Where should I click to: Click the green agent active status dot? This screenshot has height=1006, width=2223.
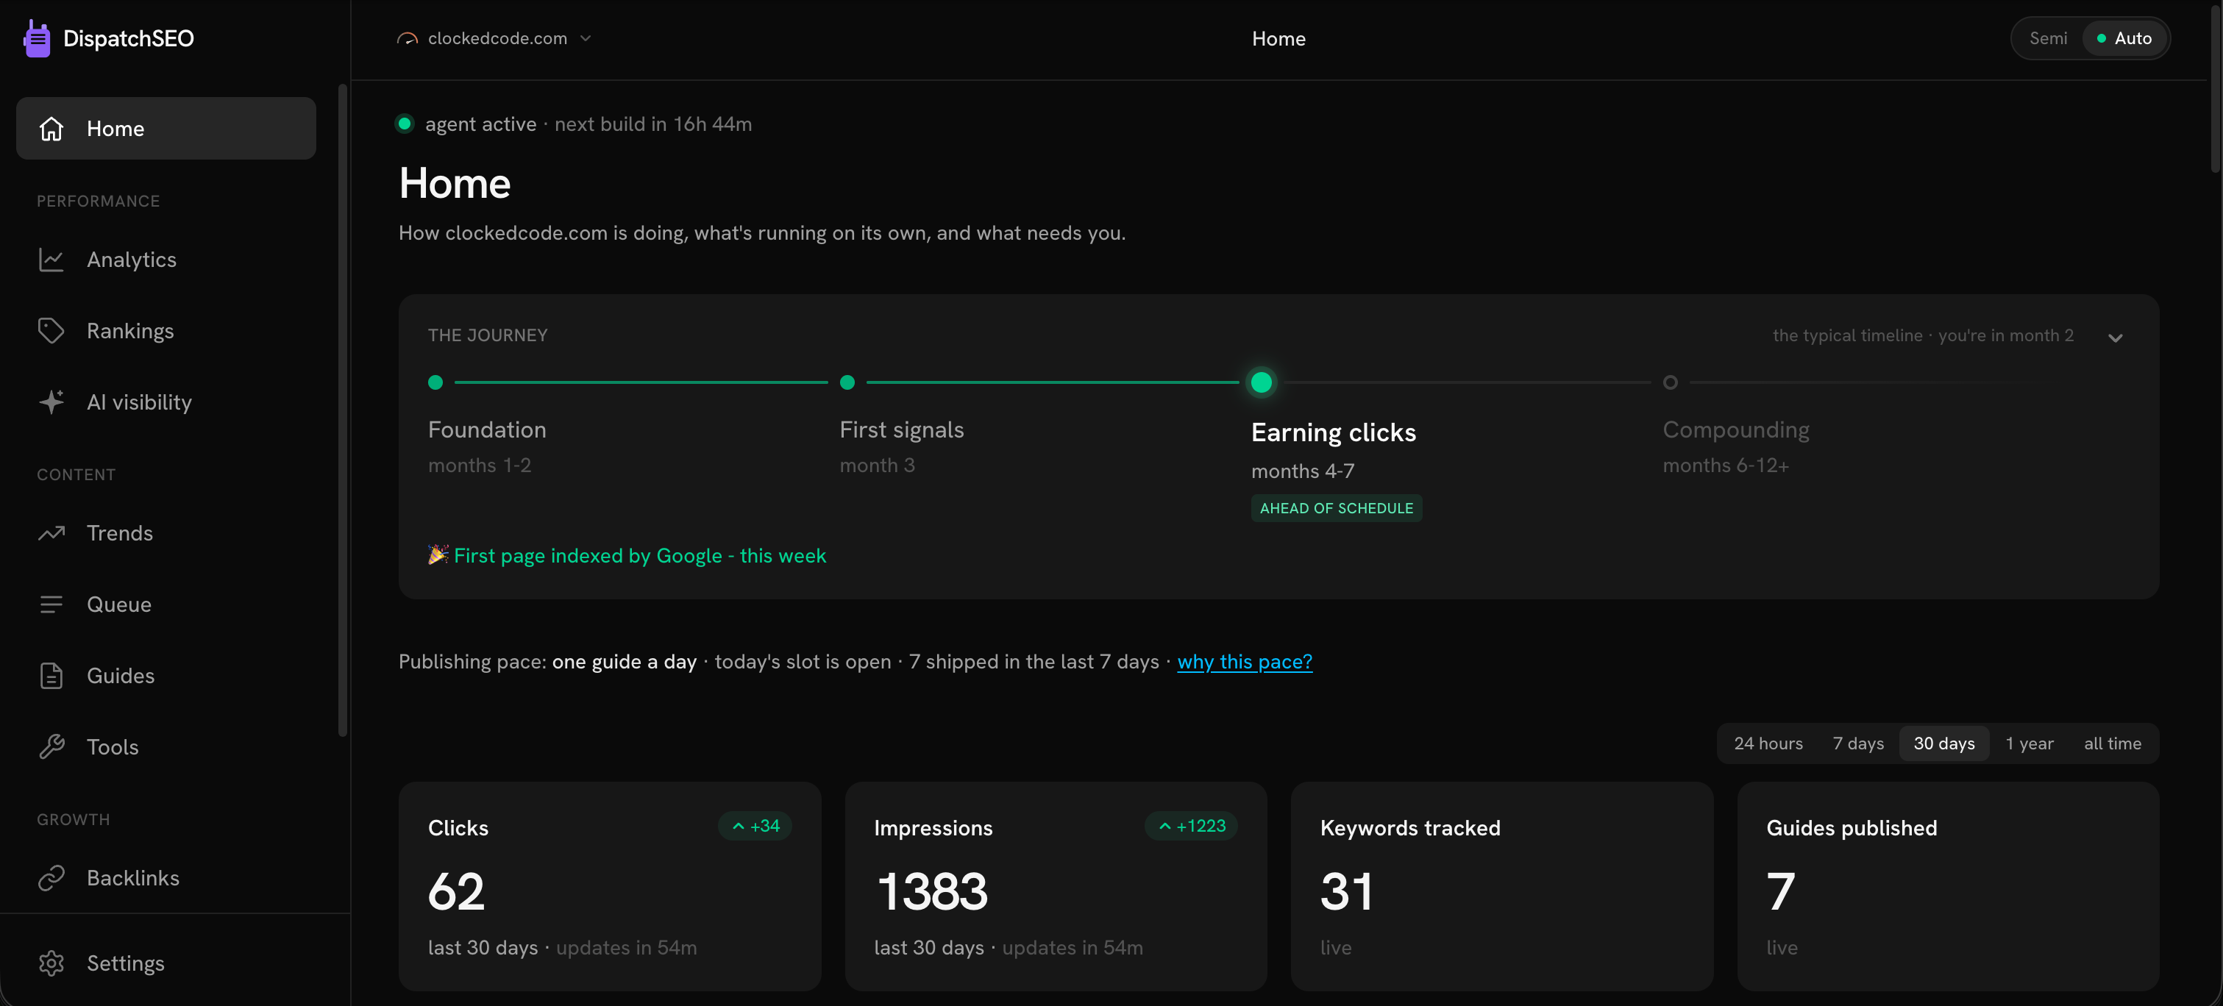click(x=404, y=124)
